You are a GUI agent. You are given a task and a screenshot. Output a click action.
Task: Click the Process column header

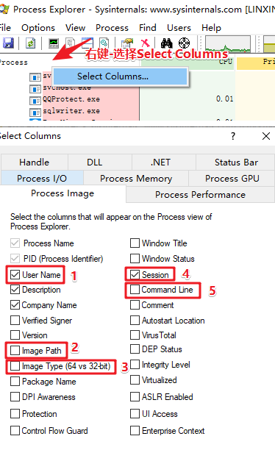pyautogui.click(x=14, y=63)
